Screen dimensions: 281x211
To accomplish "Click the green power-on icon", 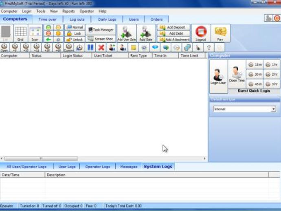I will tap(48, 27).
